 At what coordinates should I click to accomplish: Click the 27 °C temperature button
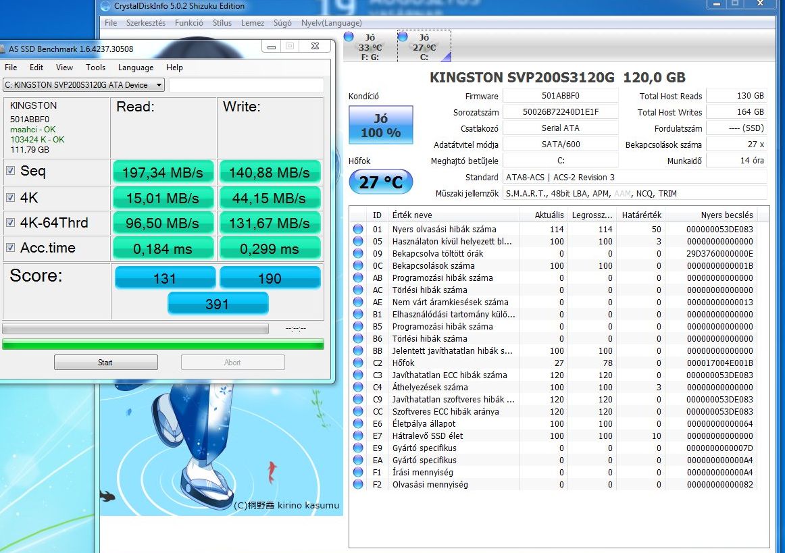click(380, 182)
